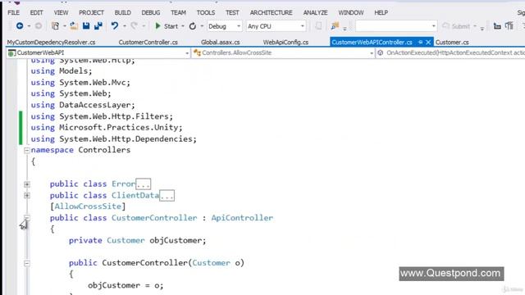
Task: Click the comment selection toolbar icon
Action: pyautogui.click(x=509, y=25)
